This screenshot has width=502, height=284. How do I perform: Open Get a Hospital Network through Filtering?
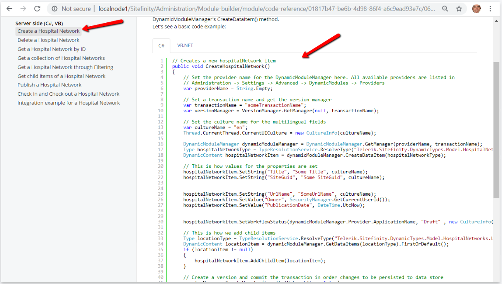[x=65, y=67]
